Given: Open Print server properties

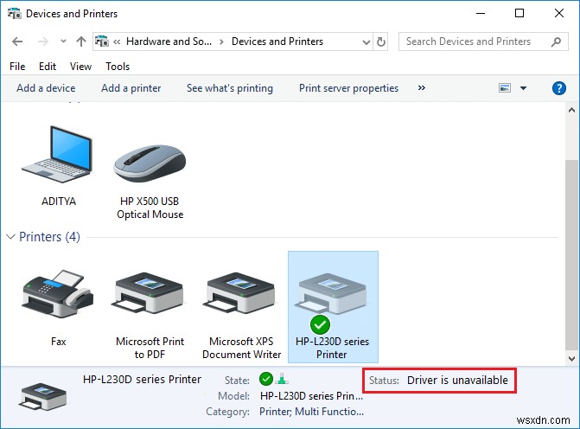Looking at the screenshot, I should click(x=348, y=88).
